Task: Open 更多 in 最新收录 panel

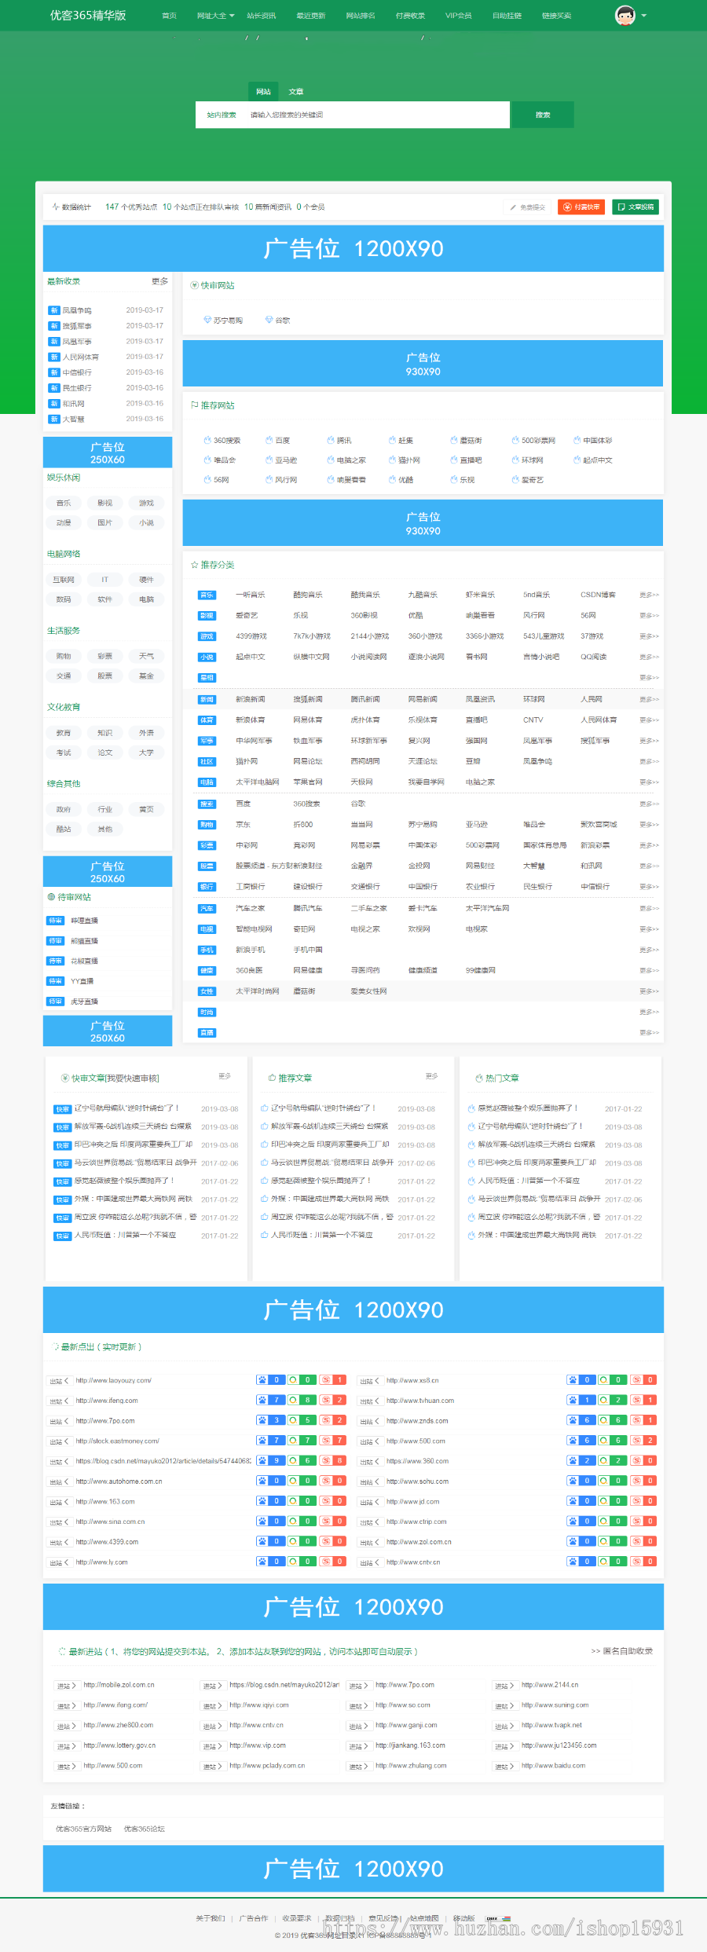Action: (x=160, y=281)
